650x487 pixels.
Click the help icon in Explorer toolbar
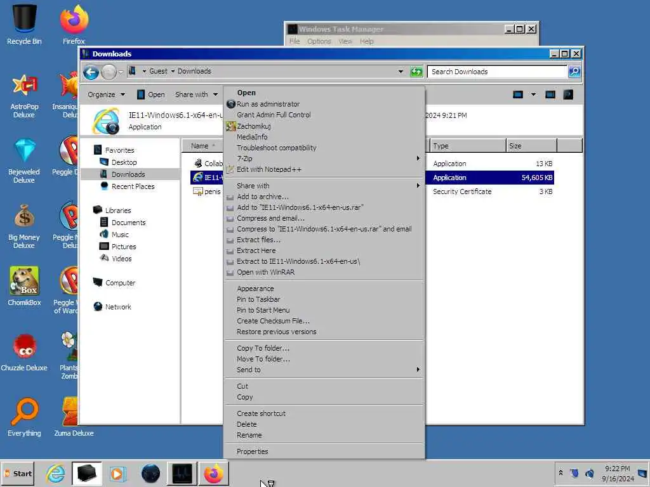(x=568, y=94)
